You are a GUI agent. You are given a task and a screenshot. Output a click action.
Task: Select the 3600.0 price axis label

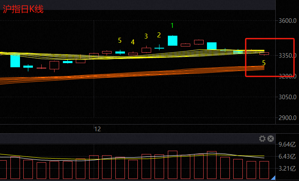(287, 21)
